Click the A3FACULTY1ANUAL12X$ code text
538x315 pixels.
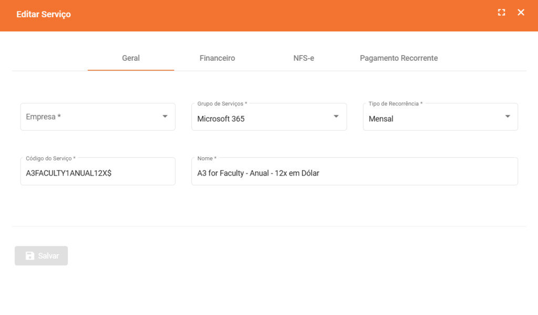(68, 173)
